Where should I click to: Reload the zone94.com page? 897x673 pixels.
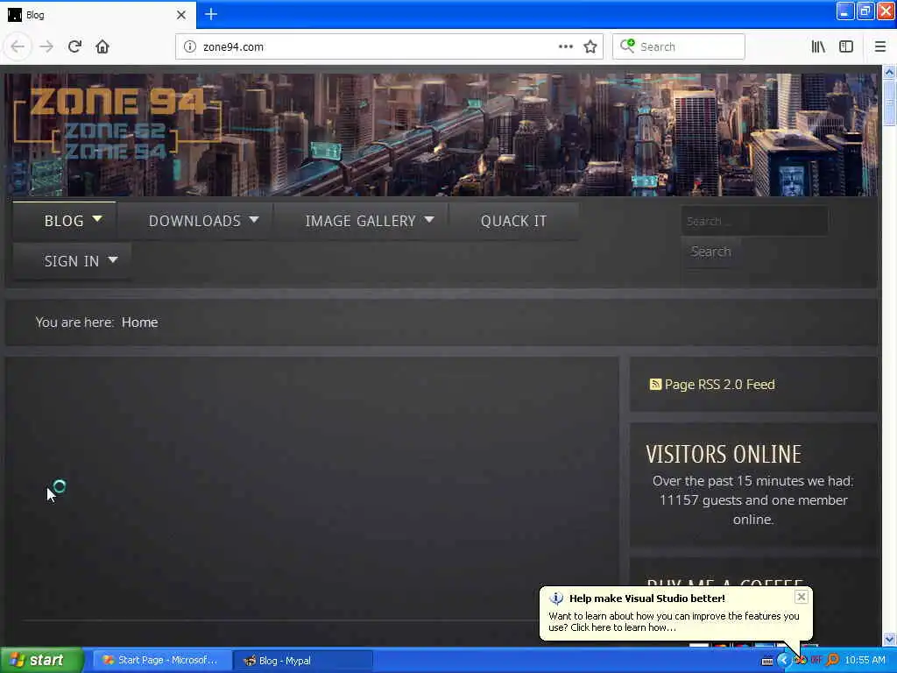pos(74,46)
